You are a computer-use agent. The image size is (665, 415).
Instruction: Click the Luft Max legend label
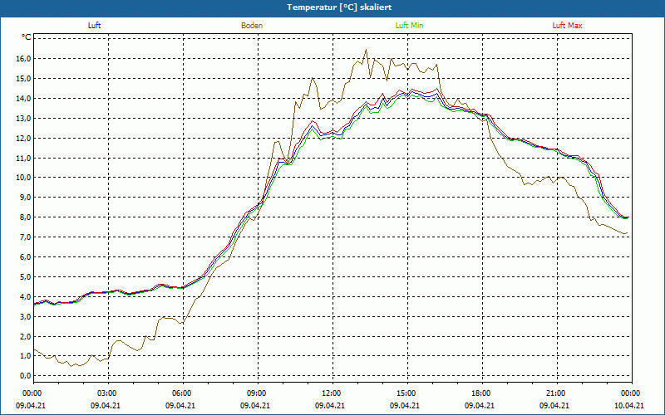567,26
